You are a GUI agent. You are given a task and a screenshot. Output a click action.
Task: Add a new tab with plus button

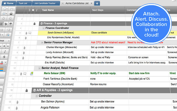(97, 3)
